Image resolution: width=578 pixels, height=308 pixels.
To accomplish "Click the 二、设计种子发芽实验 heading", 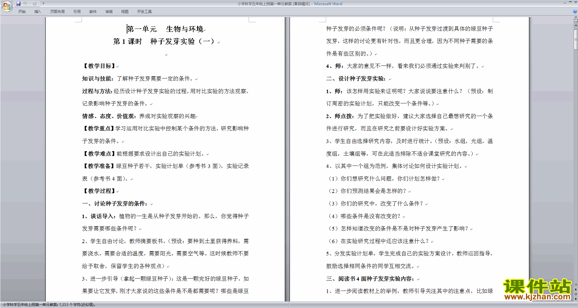I will click(356, 79).
